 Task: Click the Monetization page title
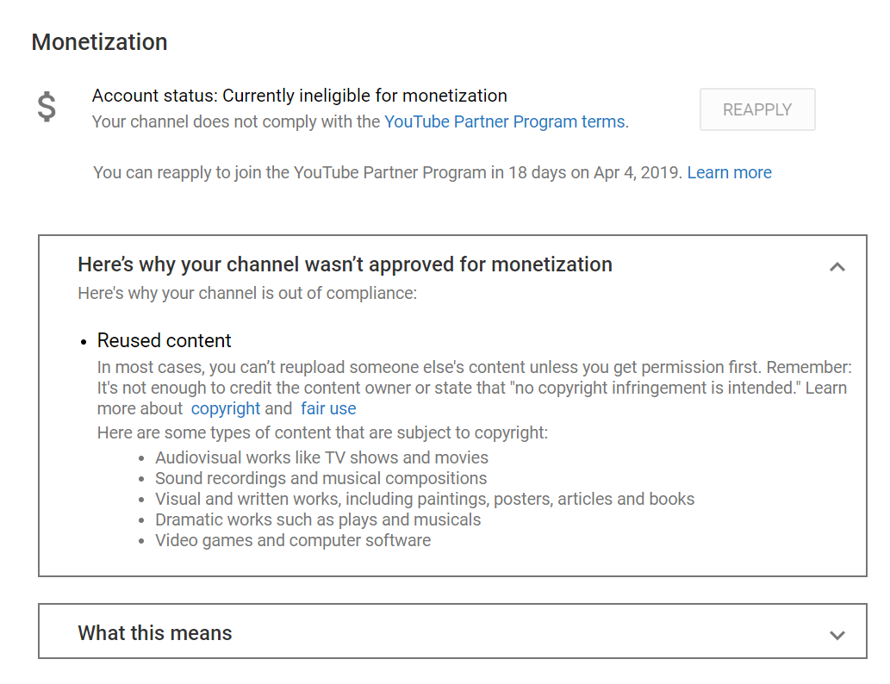tap(99, 42)
